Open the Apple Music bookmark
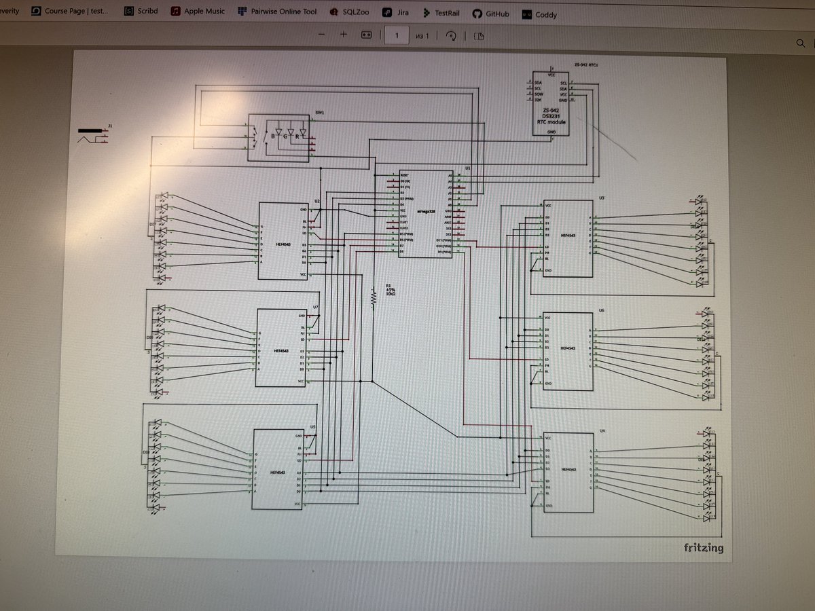This screenshot has width=815, height=611. click(x=198, y=12)
